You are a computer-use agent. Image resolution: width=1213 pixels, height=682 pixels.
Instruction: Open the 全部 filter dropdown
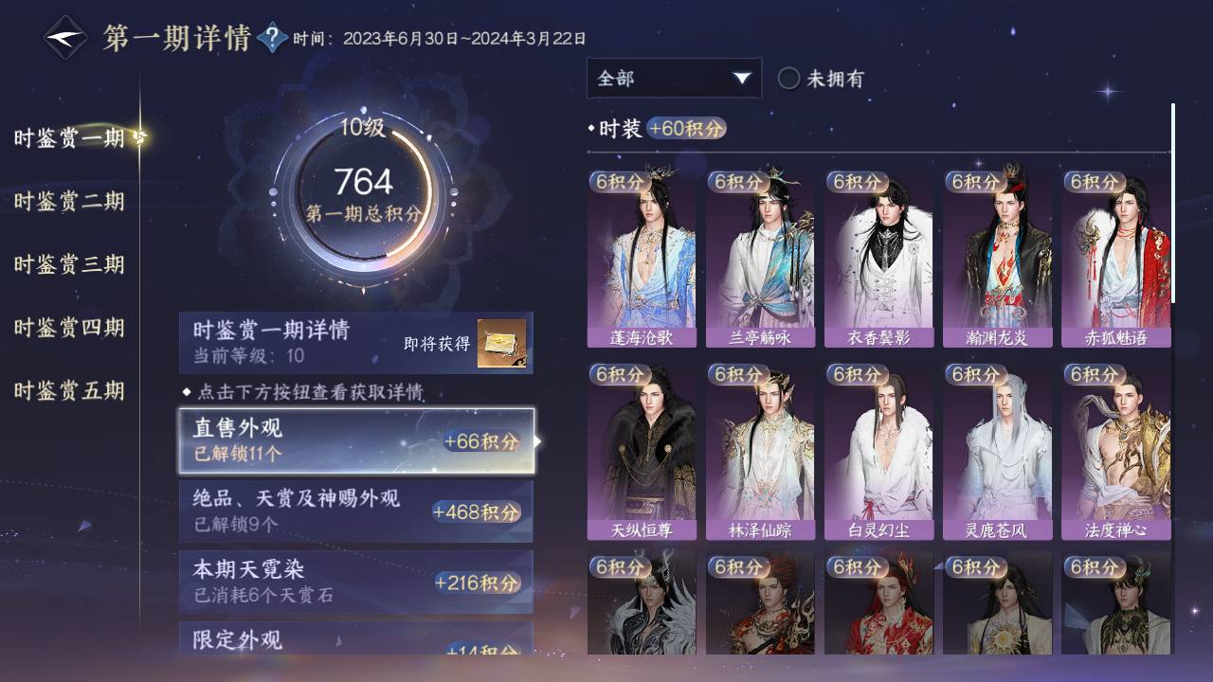(674, 79)
